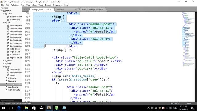Open bootstrap.js in the sidebar
This screenshot has width=197, height=111.
point(15,69)
